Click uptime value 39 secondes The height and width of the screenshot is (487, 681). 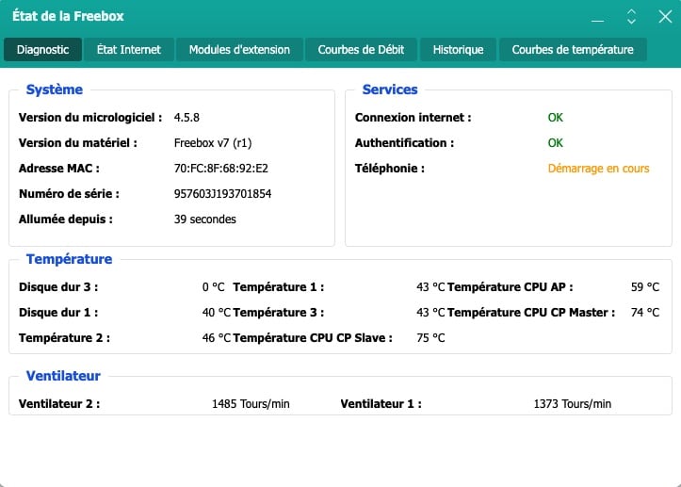tap(205, 219)
